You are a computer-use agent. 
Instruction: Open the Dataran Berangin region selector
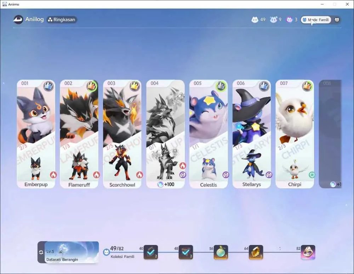pos(72,252)
